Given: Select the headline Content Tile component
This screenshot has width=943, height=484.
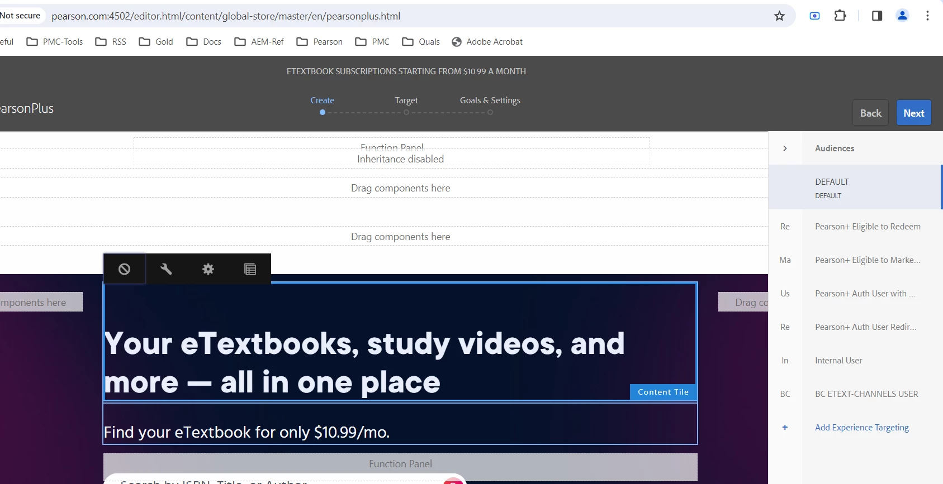Looking at the screenshot, I should (400, 342).
